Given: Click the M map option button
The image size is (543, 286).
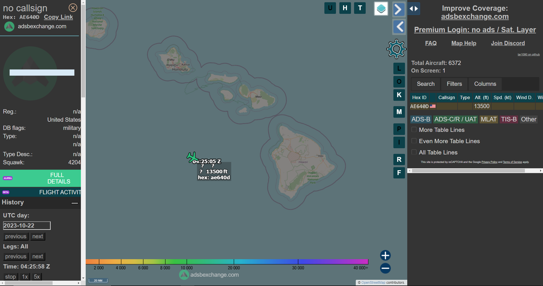Looking at the screenshot, I should click(399, 112).
